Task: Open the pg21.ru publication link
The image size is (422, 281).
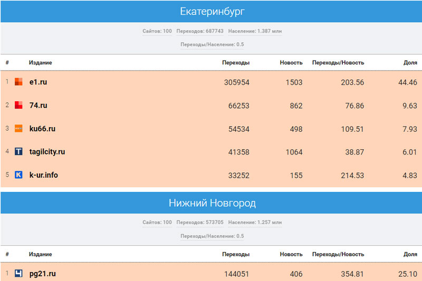Action: point(43,274)
